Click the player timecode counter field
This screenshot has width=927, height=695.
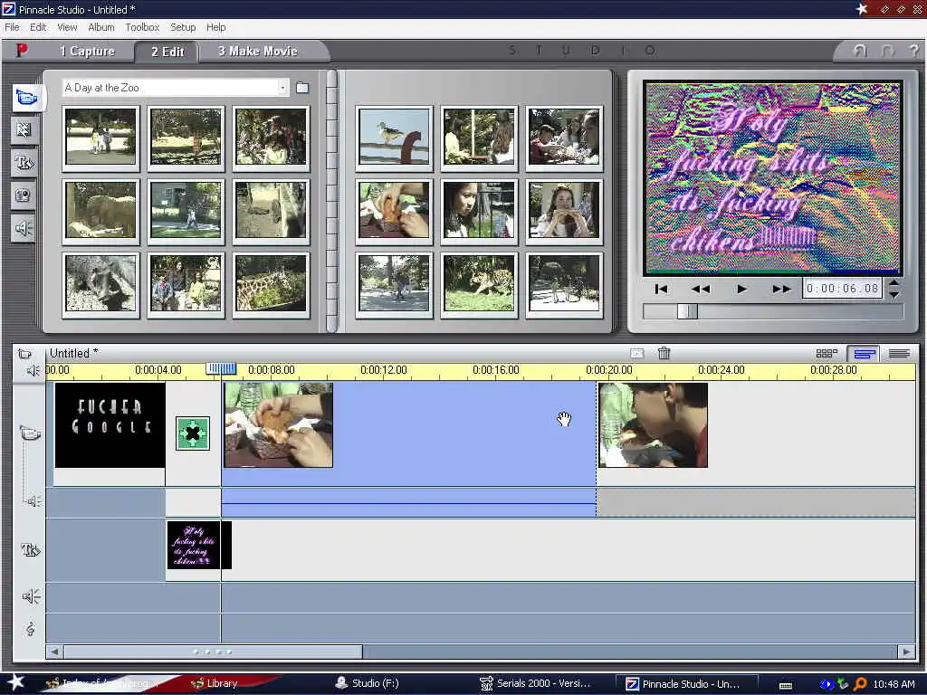[x=842, y=289]
